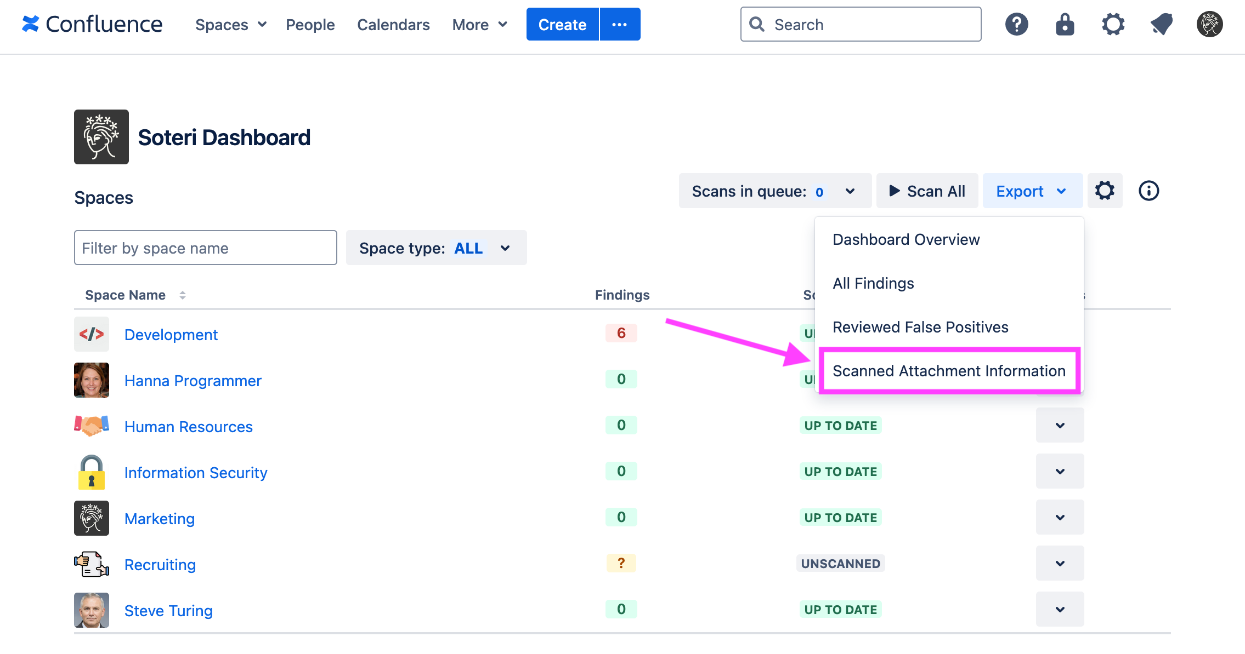
Task: Click the Information Security padlock icon
Action: pos(91,472)
